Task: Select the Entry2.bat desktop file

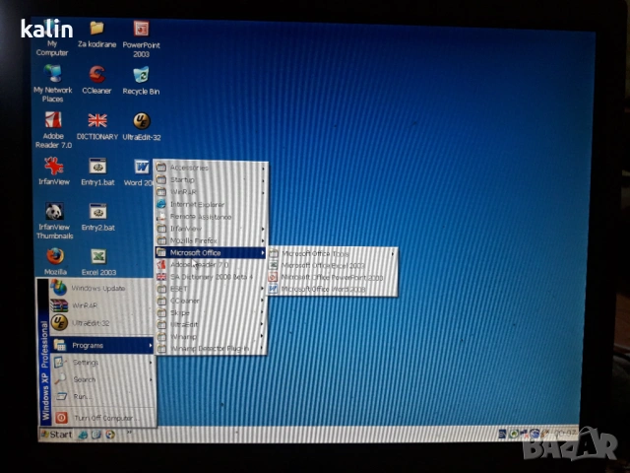Action: point(98,218)
